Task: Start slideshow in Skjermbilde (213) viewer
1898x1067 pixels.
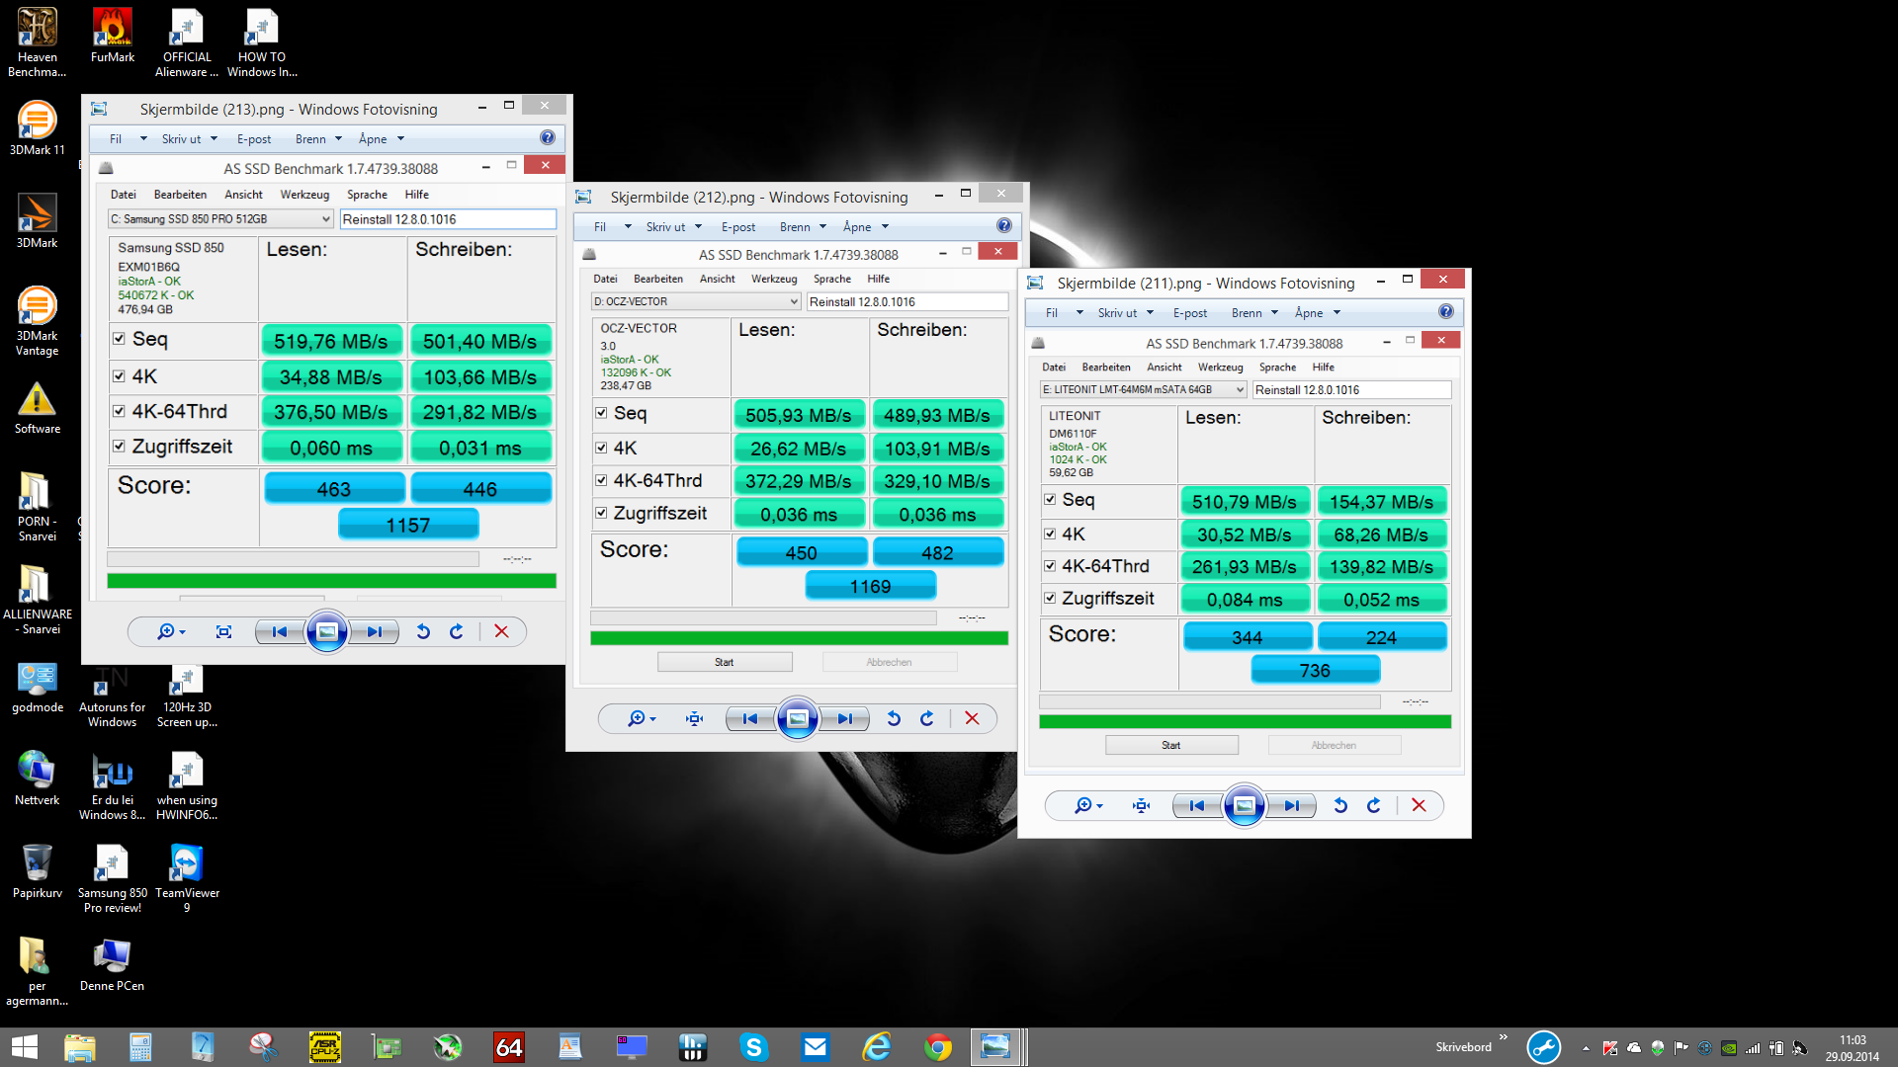Action: point(327,632)
